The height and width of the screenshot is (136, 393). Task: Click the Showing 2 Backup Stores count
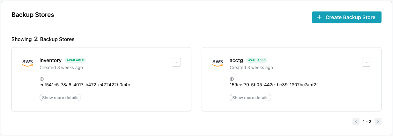(x=43, y=39)
